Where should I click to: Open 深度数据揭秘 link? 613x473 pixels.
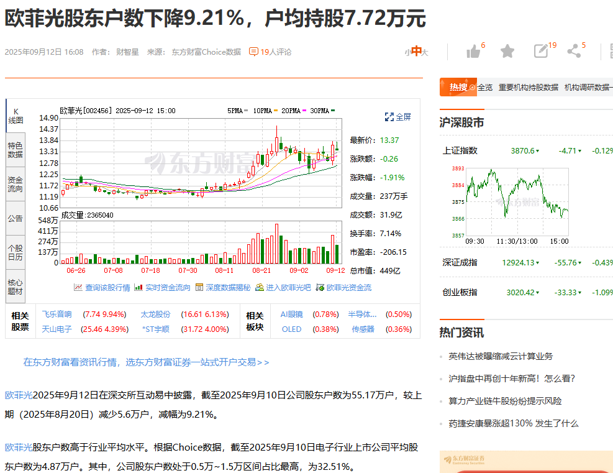pyautogui.click(x=228, y=288)
